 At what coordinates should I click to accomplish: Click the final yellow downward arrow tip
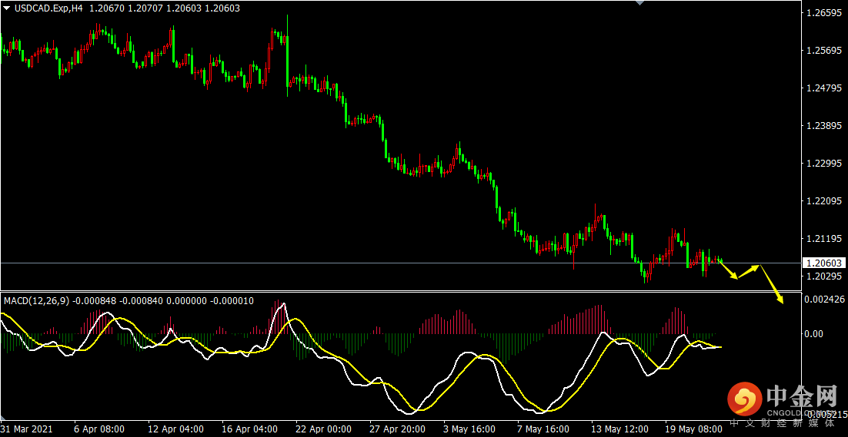coord(780,299)
